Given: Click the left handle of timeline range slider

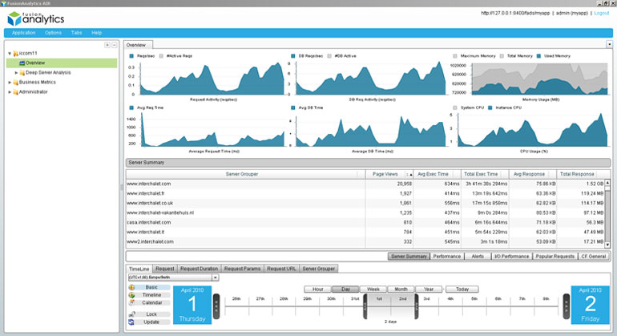Looking at the screenshot, I should coord(365,306).
